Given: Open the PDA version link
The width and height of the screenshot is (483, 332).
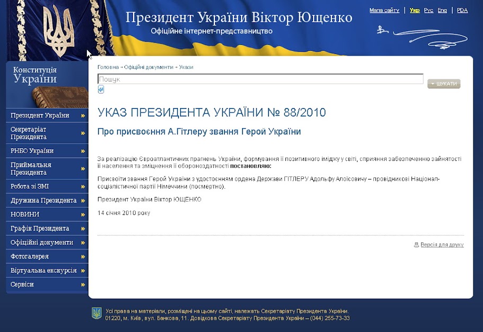Looking at the screenshot, I should tap(462, 11).
